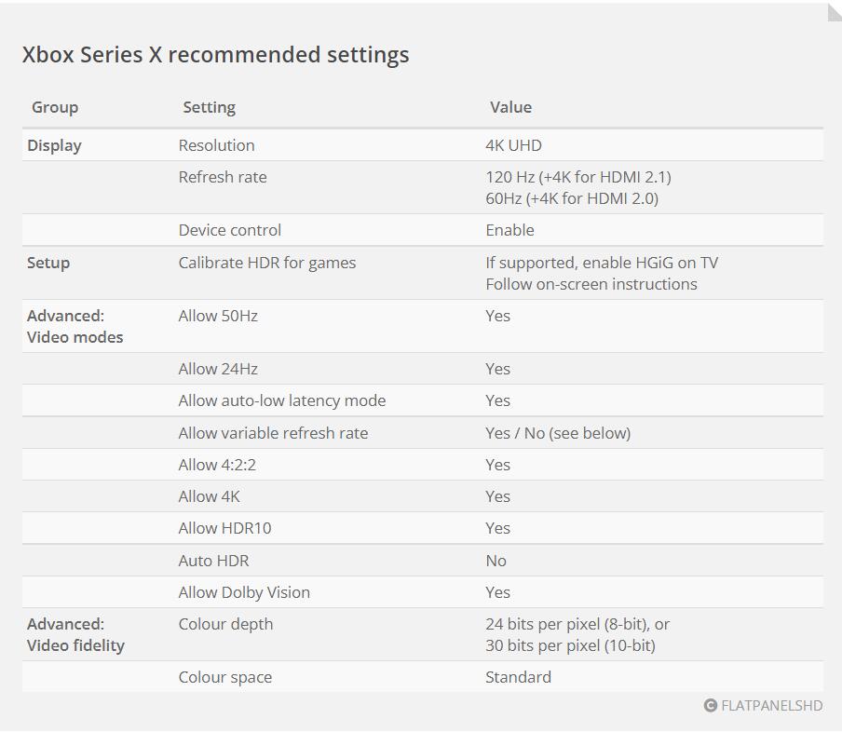842x732 pixels.
Task: Click the Group column header
Action: click(55, 107)
